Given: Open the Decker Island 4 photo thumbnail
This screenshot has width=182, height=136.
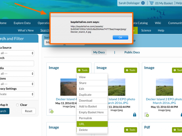Looking at the screenshot, I should click(x=69, y=87).
